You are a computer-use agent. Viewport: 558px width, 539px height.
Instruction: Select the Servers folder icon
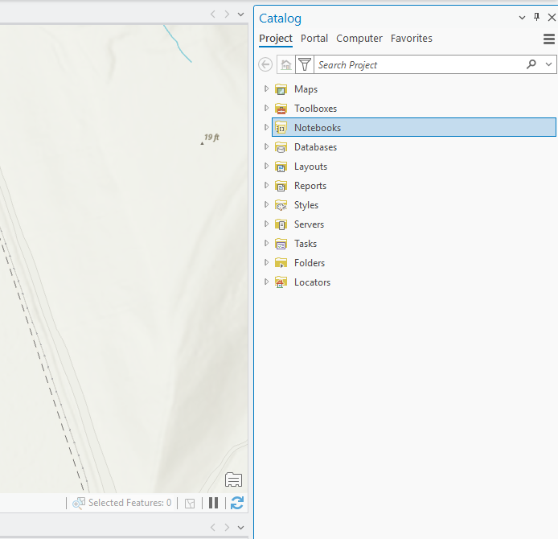click(x=281, y=224)
